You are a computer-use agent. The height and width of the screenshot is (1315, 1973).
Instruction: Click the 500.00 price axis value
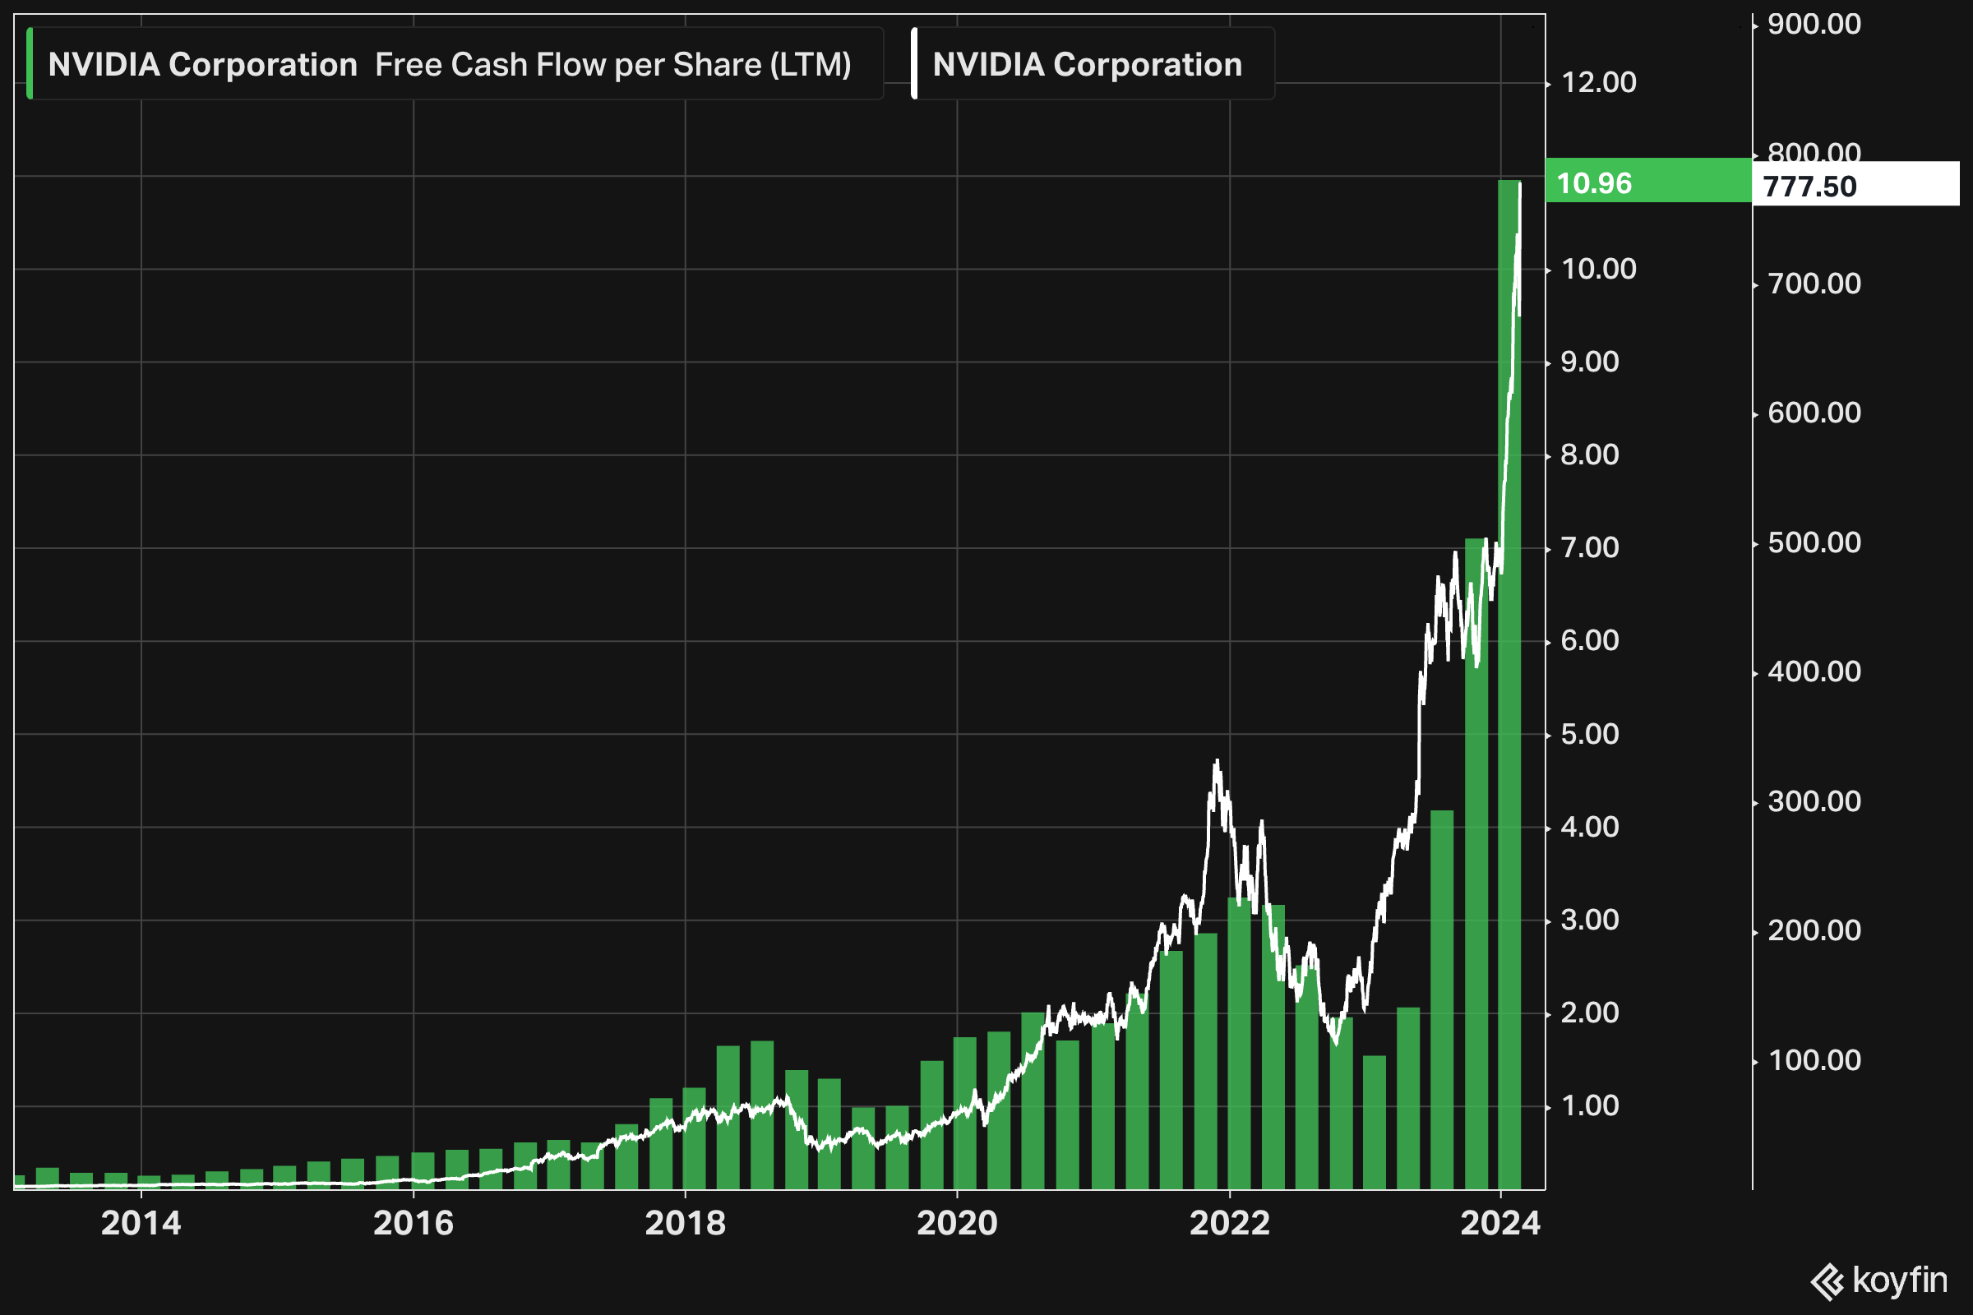point(1814,543)
